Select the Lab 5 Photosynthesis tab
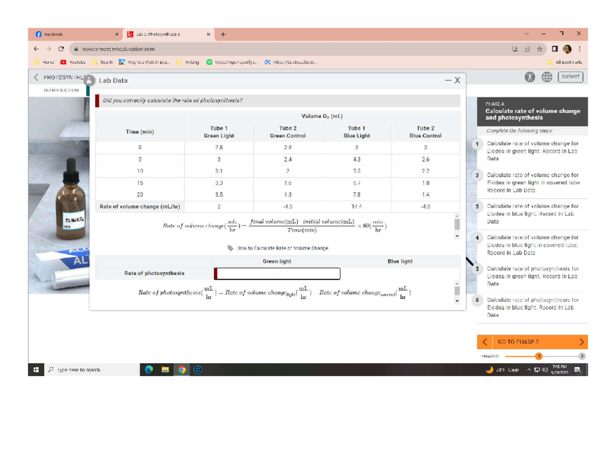616x475 pixels. pos(159,34)
